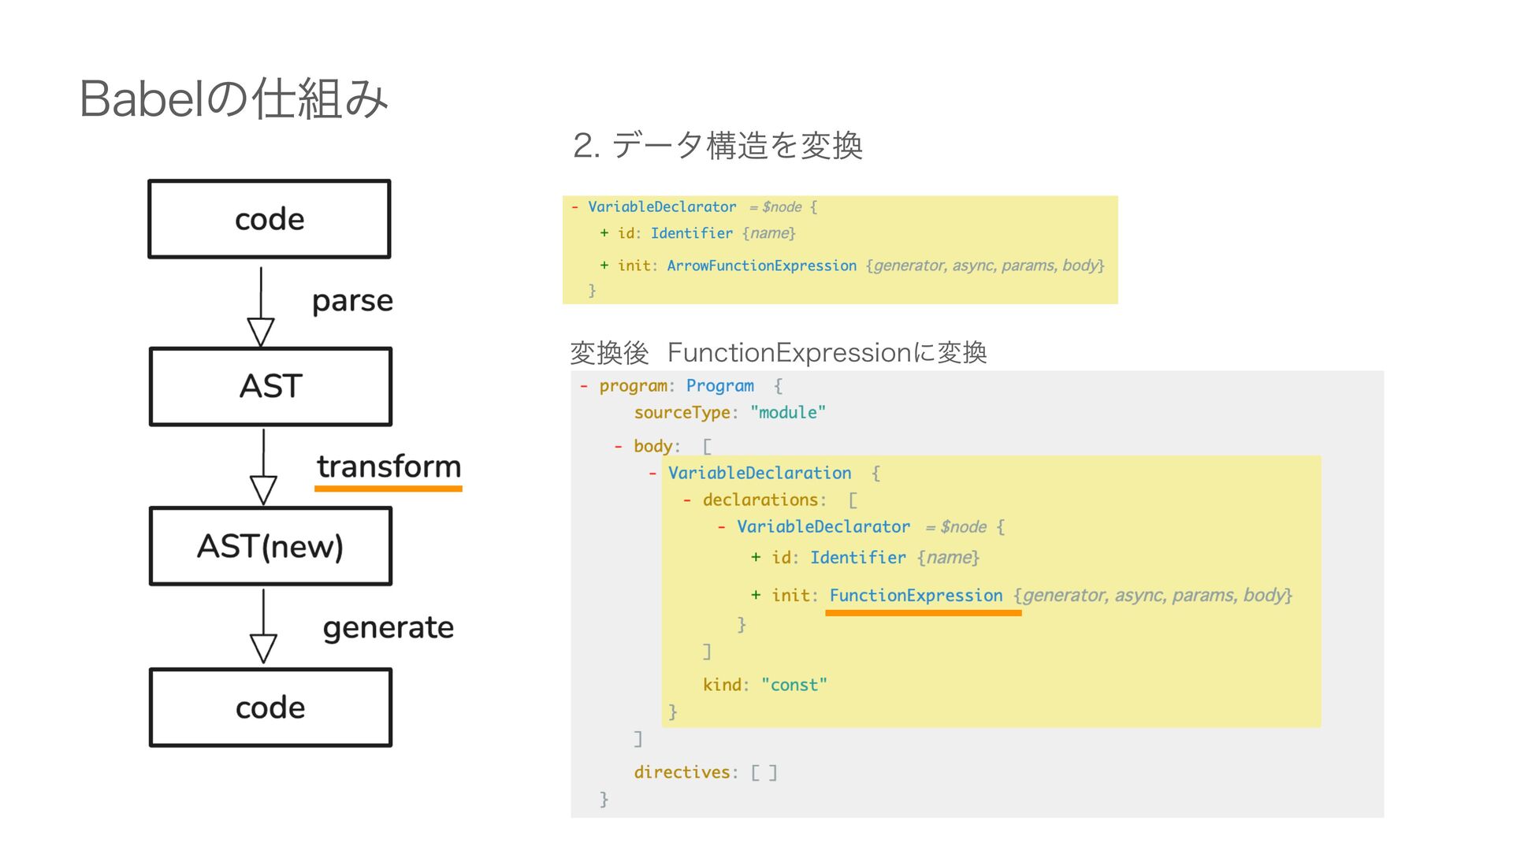Click the underlined transform label
Image resolution: width=1513 pixels, height=851 pixels.
tap(388, 466)
